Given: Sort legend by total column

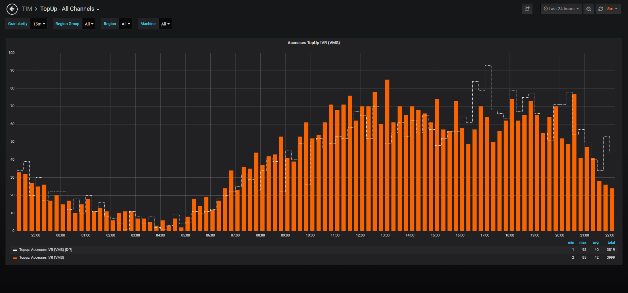Looking at the screenshot, I should pyautogui.click(x=611, y=243).
